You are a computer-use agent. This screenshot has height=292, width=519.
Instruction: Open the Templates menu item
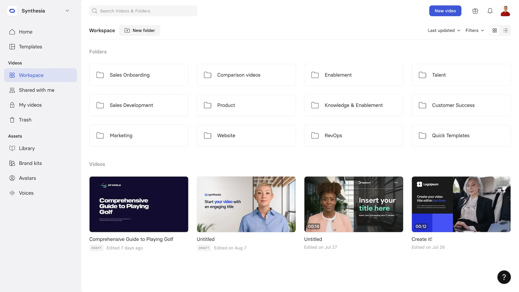pos(30,47)
